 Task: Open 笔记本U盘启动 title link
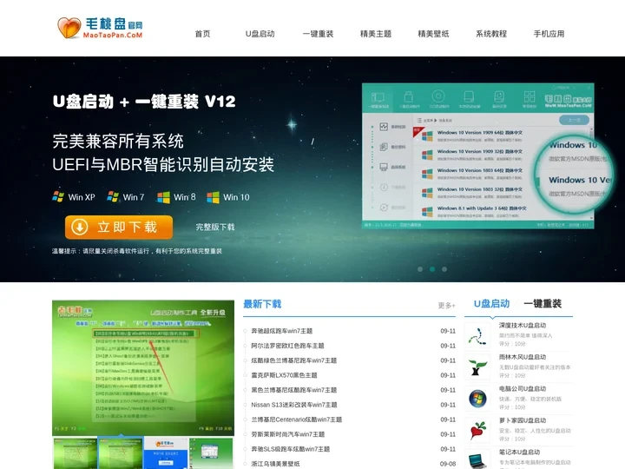519,452
